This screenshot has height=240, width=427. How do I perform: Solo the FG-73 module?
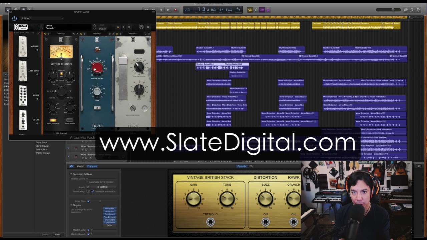point(85,34)
